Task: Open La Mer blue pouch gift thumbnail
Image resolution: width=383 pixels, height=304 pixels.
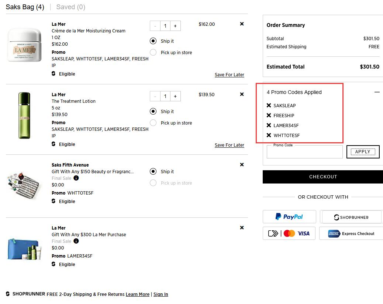Action: [24, 249]
